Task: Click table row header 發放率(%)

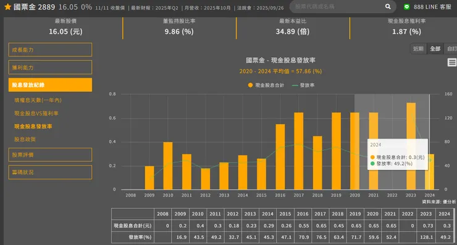Action: 133,237
